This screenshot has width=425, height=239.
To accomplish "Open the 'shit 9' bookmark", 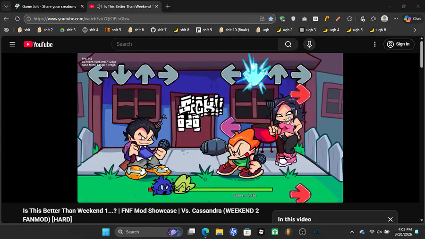I will (204, 30).
